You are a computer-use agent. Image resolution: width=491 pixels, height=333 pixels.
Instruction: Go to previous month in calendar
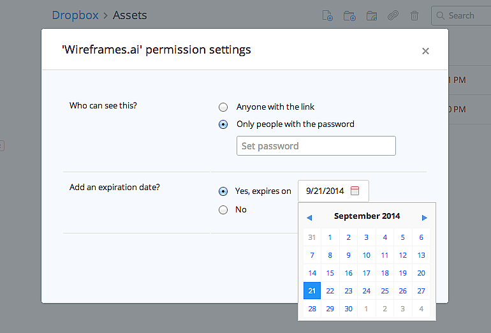coord(309,218)
